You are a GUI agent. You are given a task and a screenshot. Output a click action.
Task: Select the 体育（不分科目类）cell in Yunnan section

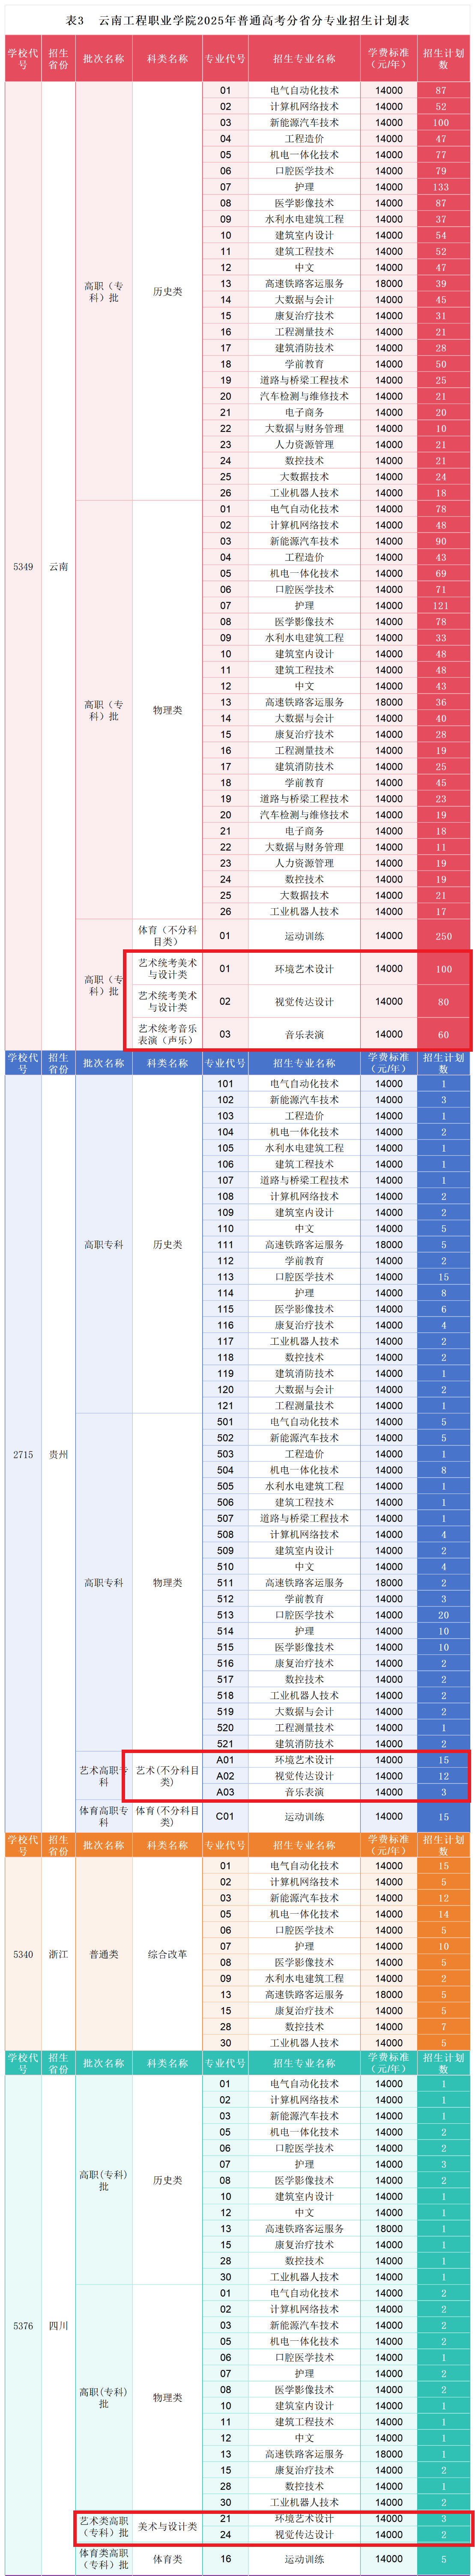click(x=167, y=935)
